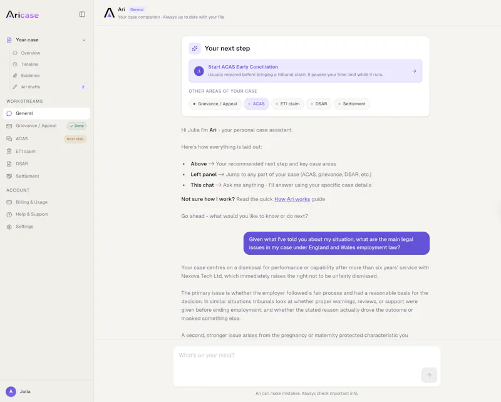Click the Billing credit card icon
The width and height of the screenshot is (501, 402).
click(9, 202)
